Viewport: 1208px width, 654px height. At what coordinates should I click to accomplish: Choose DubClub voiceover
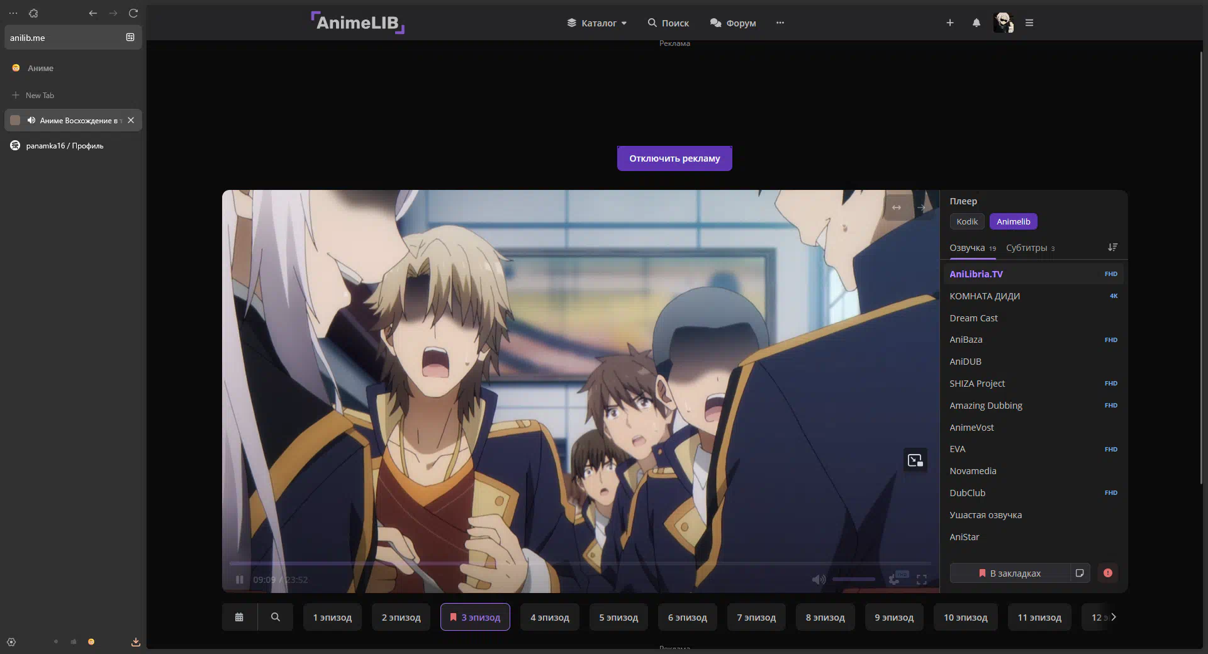[x=1033, y=492]
